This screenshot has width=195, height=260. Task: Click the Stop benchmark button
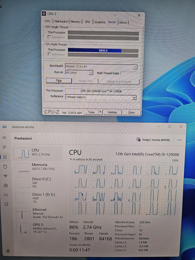(x=59, y=81)
